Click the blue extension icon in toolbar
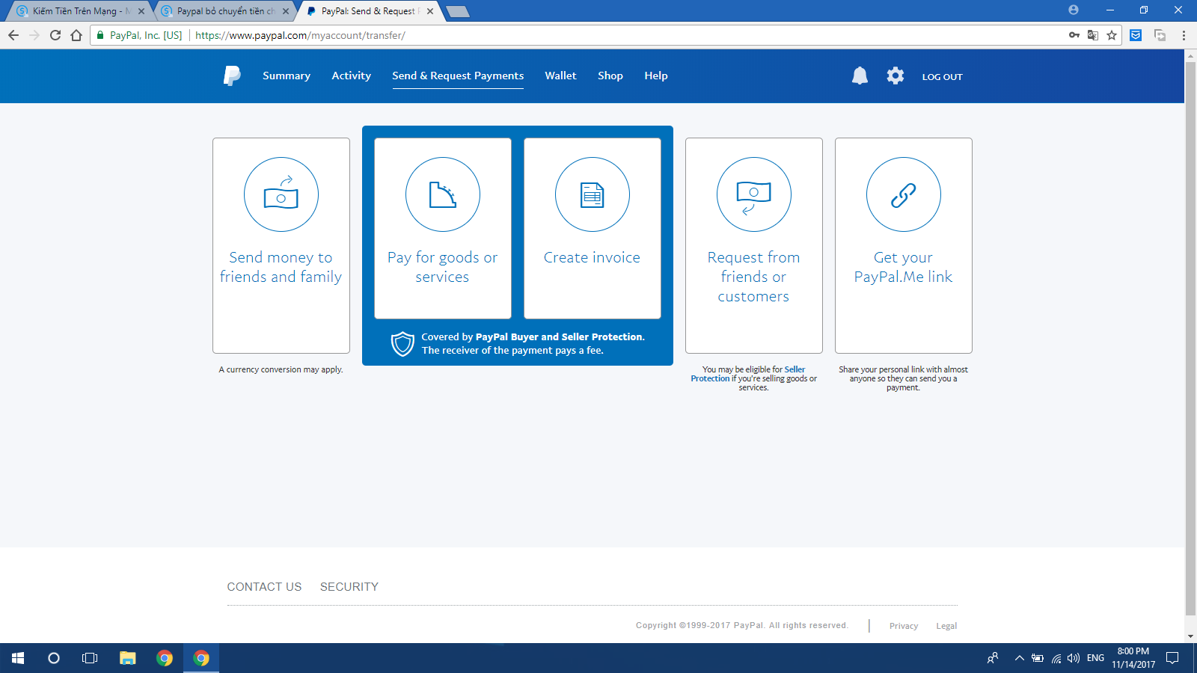The width and height of the screenshot is (1197, 673). coord(1136,35)
